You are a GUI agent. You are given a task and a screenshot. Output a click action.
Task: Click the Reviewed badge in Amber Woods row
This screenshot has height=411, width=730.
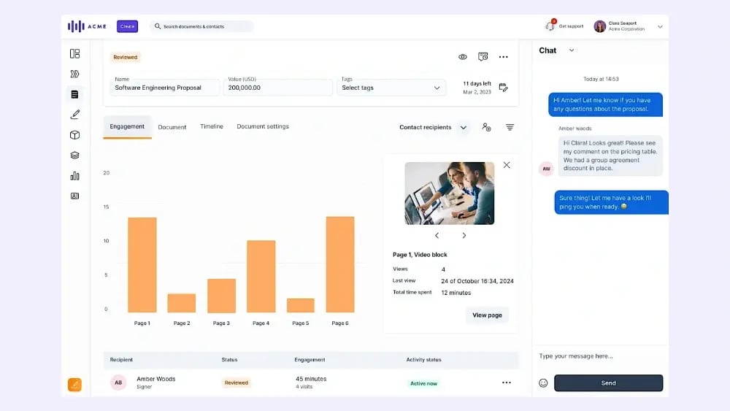(x=236, y=383)
